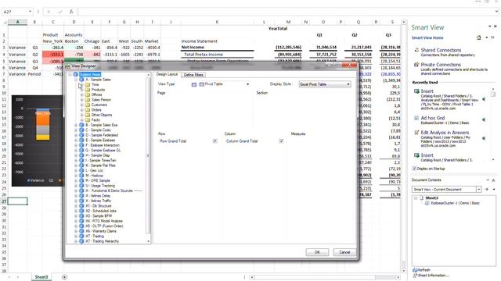The height and width of the screenshot is (281, 501).
Task: Switch to the Design Layout tab
Action: pyautogui.click(x=167, y=74)
